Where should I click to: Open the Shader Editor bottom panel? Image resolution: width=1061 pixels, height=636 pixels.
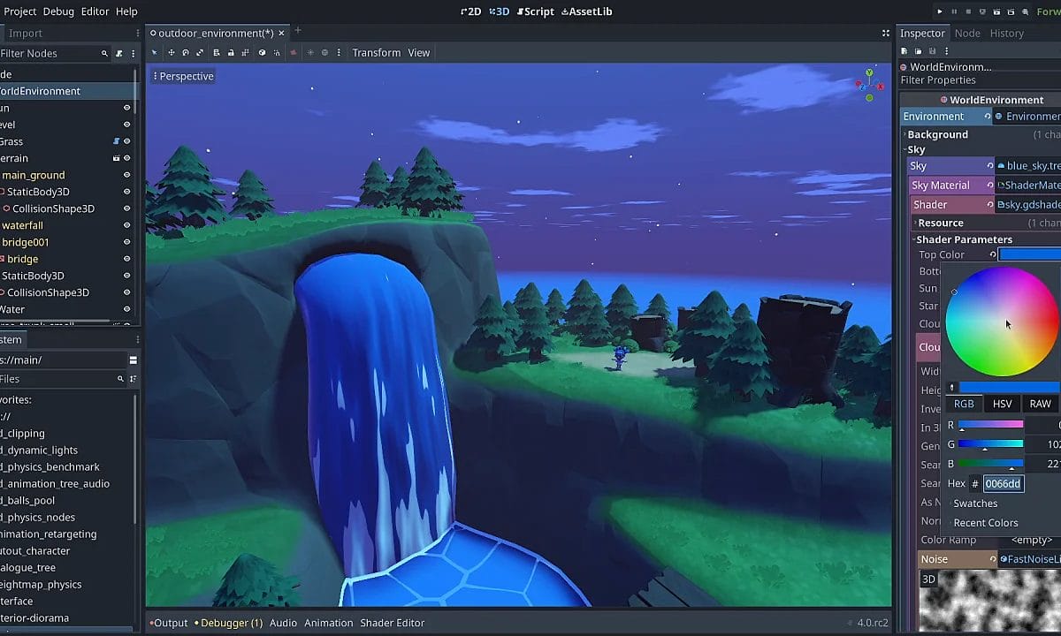[x=393, y=623]
